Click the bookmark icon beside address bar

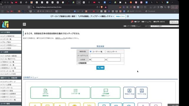[29, 7]
